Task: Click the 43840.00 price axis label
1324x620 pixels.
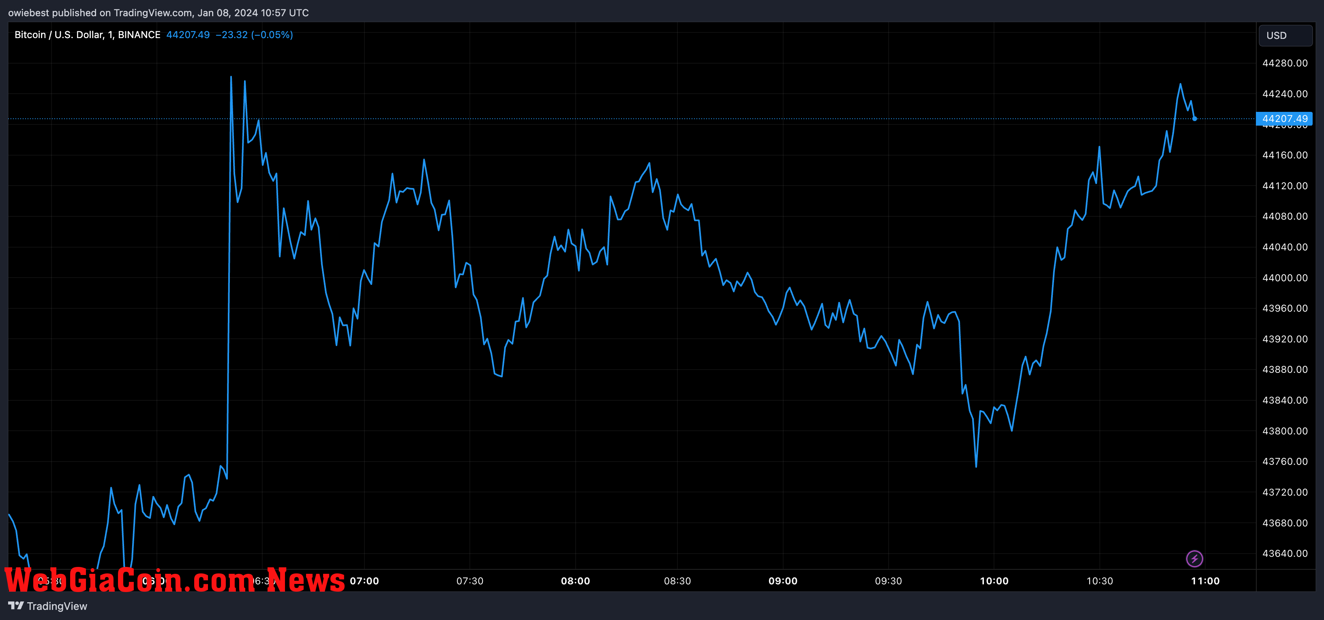Action: point(1285,400)
